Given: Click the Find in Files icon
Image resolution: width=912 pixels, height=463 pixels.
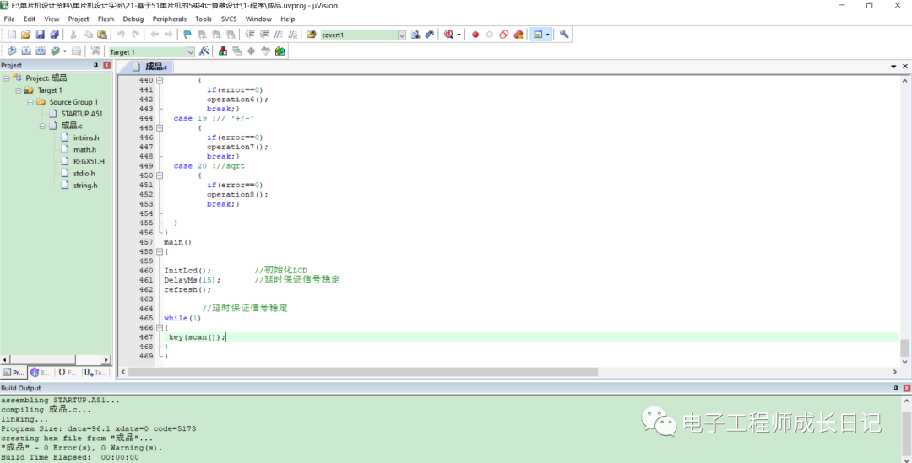Looking at the screenshot, I should pyautogui.click(x=311, y=35).
